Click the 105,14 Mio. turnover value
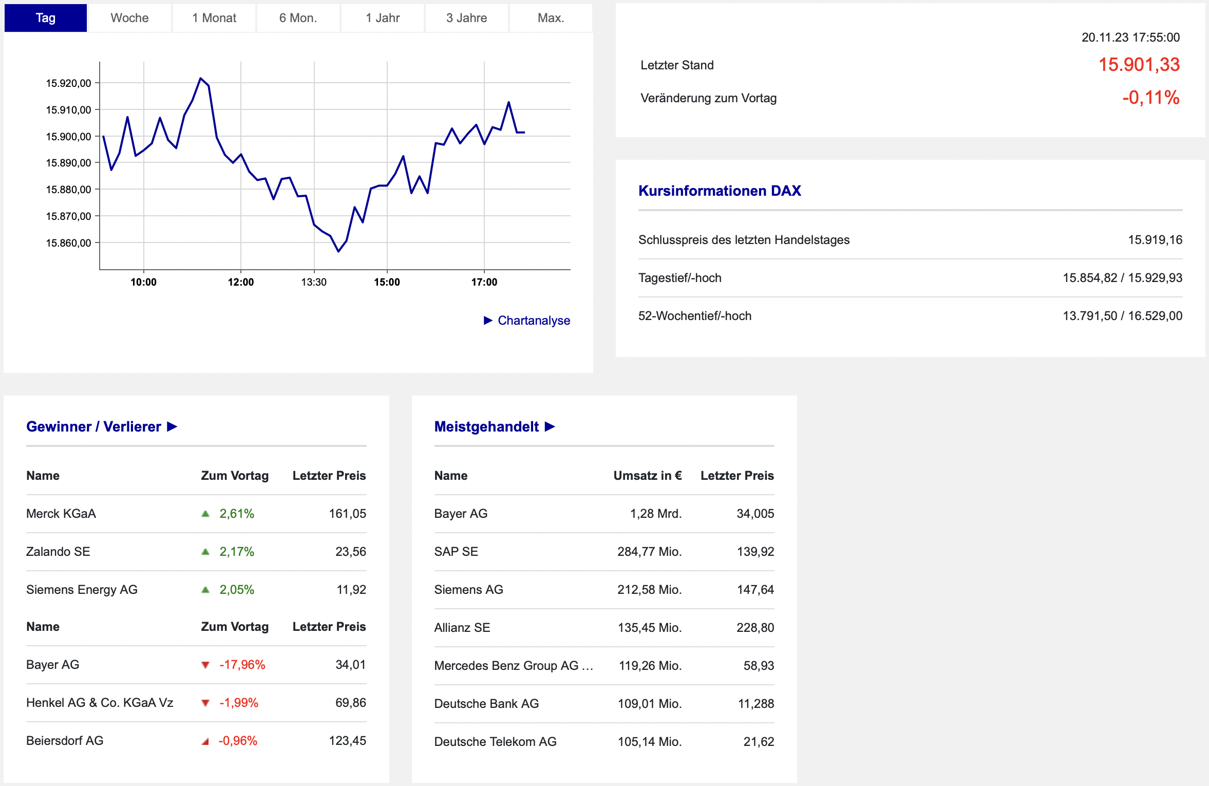Screen dimensions: 1209x786 pos(650,742)
